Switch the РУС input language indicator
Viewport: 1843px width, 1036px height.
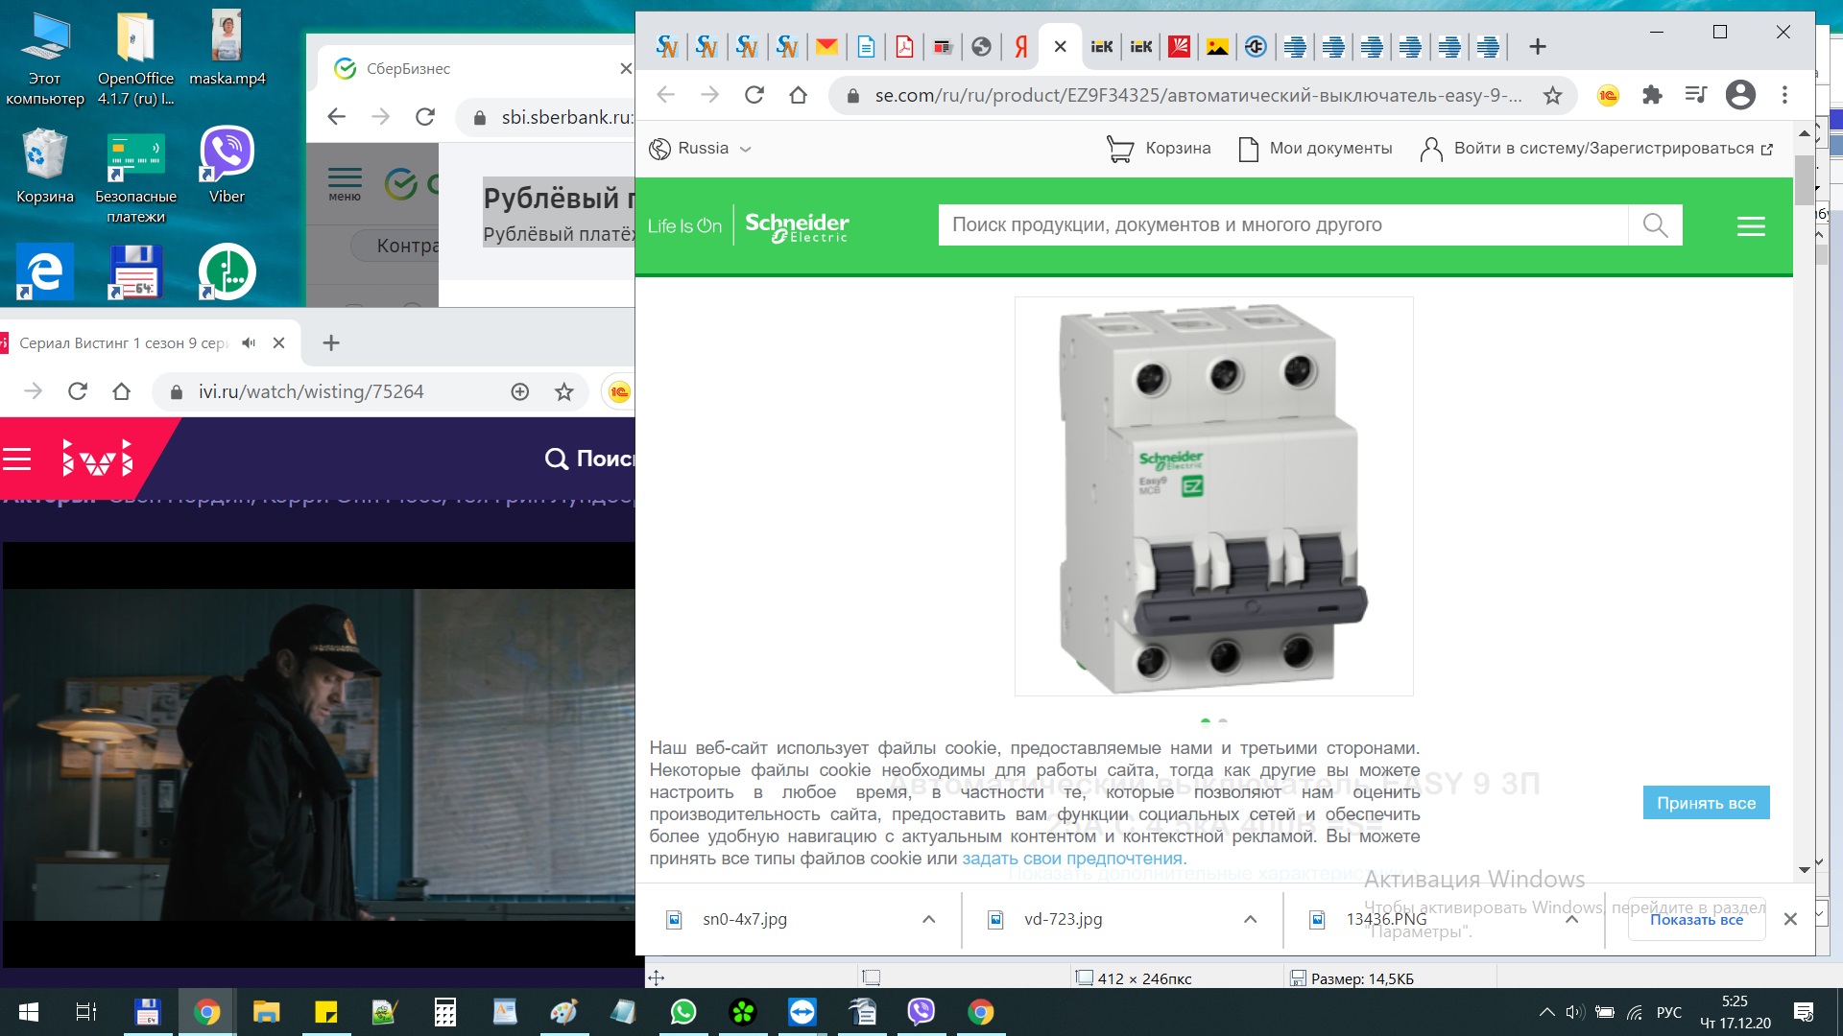click(1669, 1012)
